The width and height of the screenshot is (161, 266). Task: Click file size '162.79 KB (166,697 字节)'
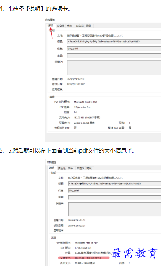(87, 118)
